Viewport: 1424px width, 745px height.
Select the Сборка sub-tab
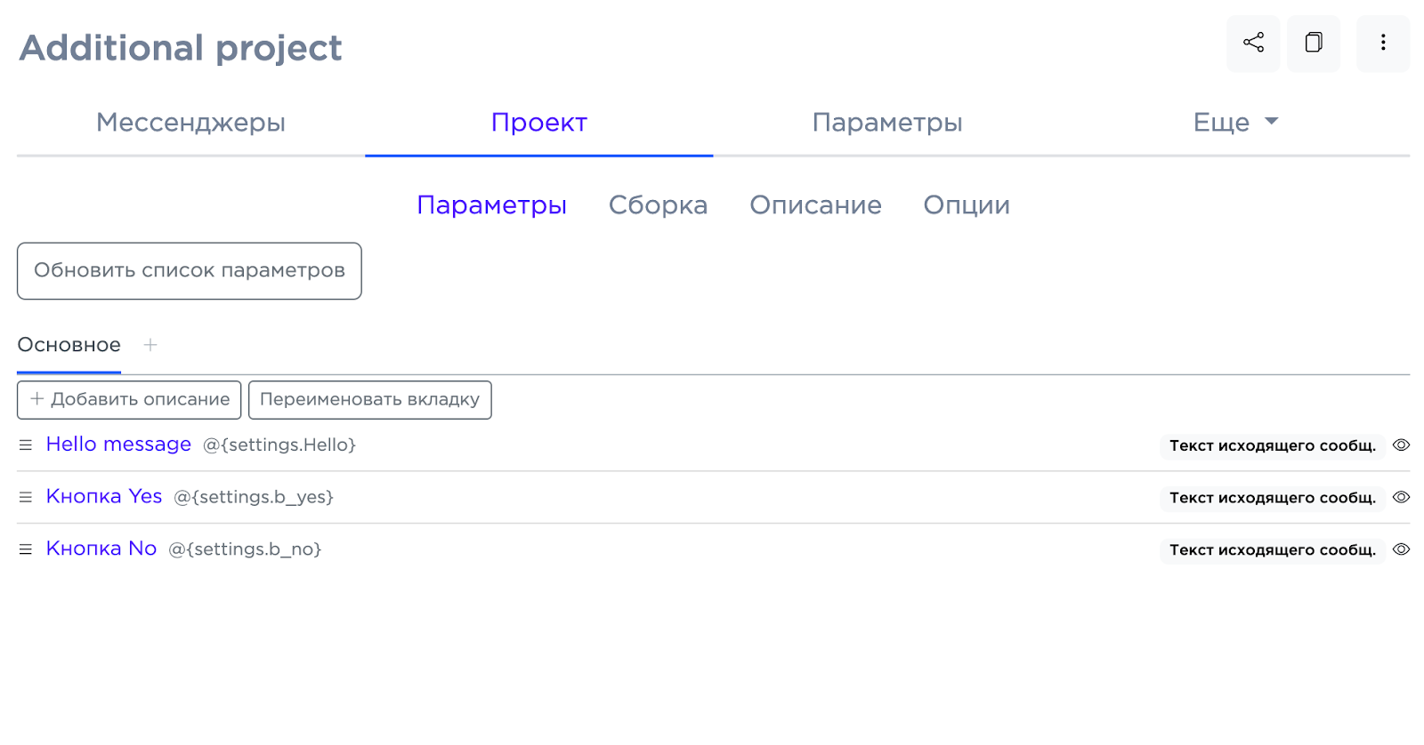[x=658, y=205]
